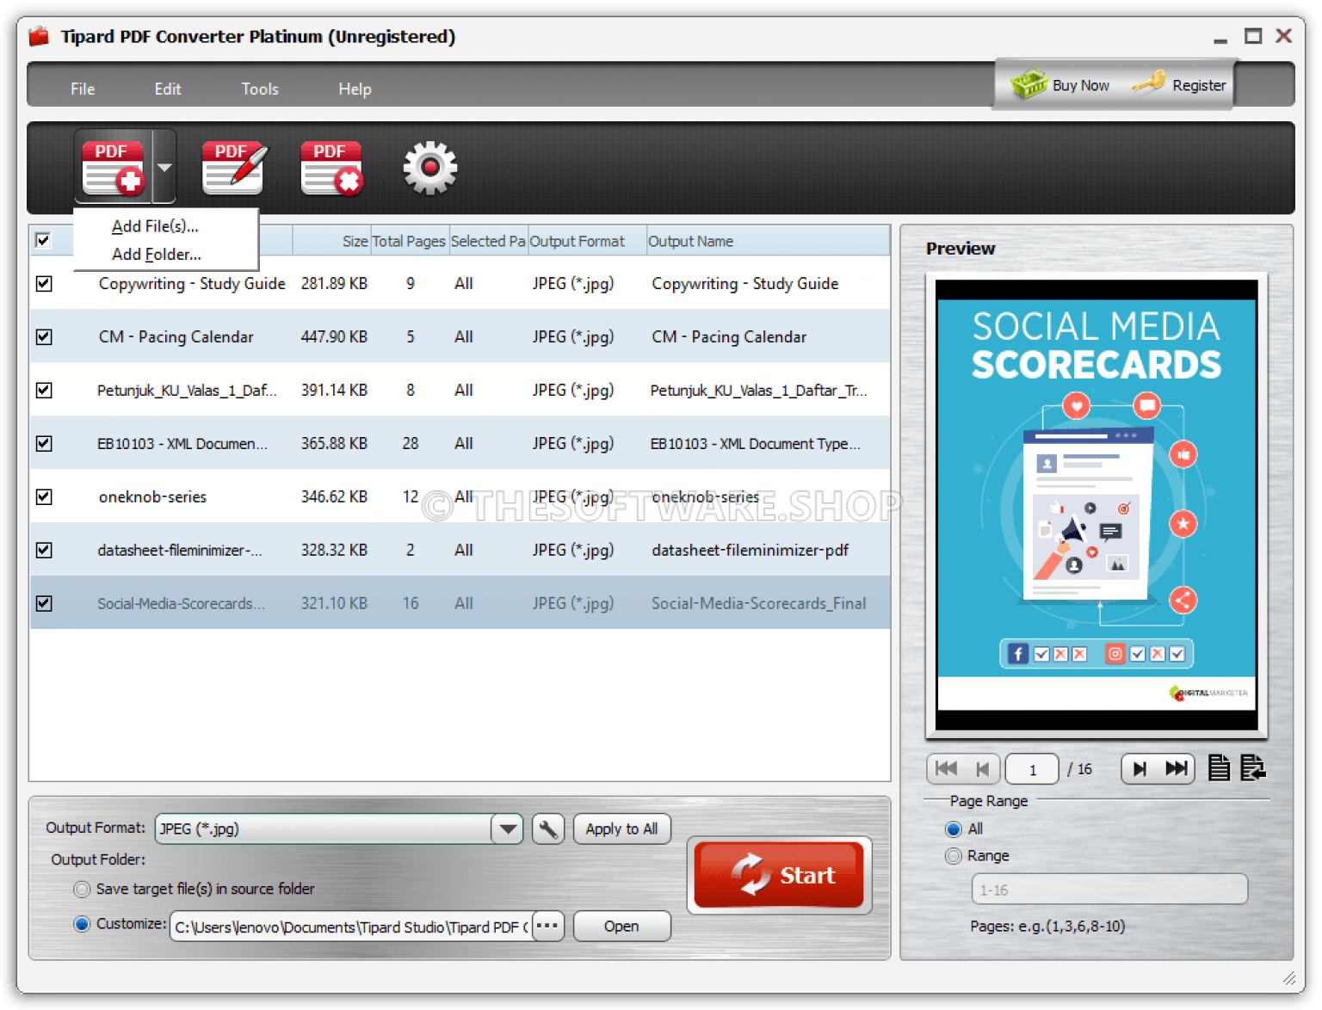The height and width of the screenshot is (1010, 1322).
Task: Select Save target file(s) in source folder
Action: click(x=82, y=889)
